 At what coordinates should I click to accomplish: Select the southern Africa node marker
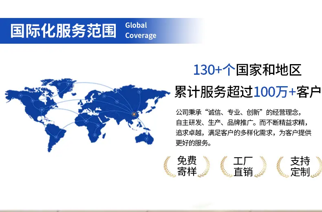[x=95, y=135]
